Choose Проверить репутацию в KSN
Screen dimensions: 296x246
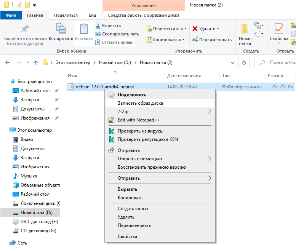160,139
